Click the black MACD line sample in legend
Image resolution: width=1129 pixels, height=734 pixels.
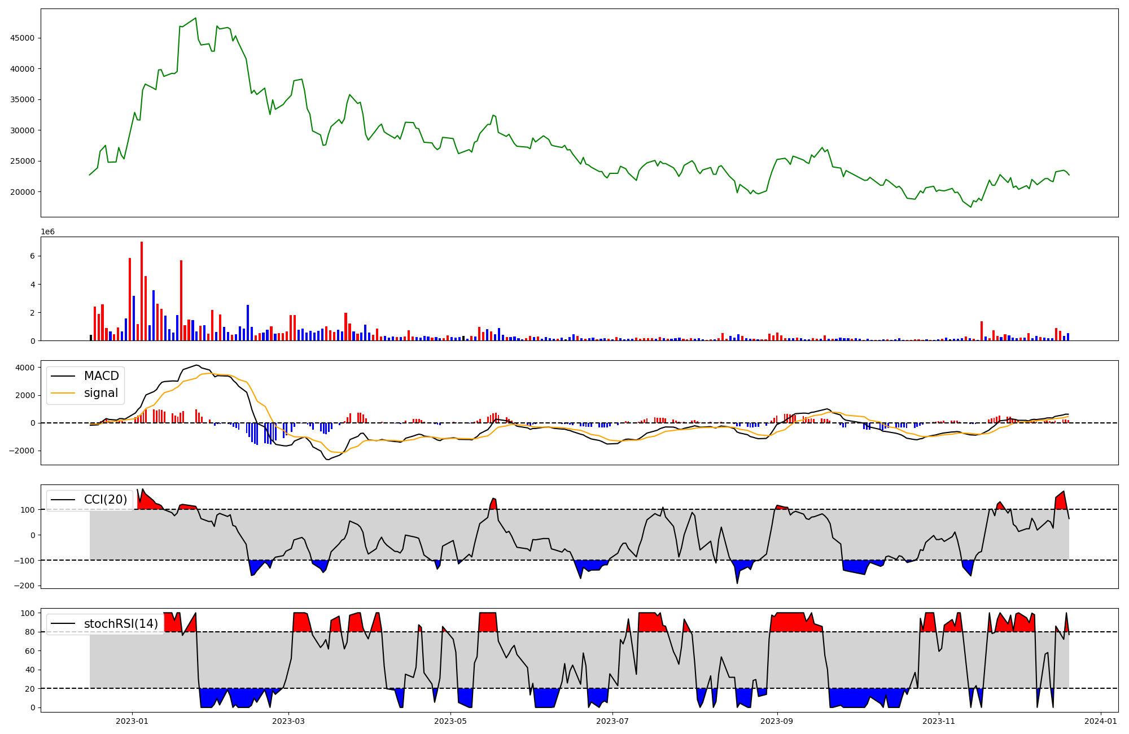coord(63,377)
